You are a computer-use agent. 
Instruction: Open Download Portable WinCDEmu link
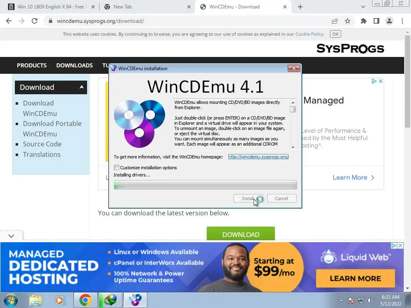(52, 129)
